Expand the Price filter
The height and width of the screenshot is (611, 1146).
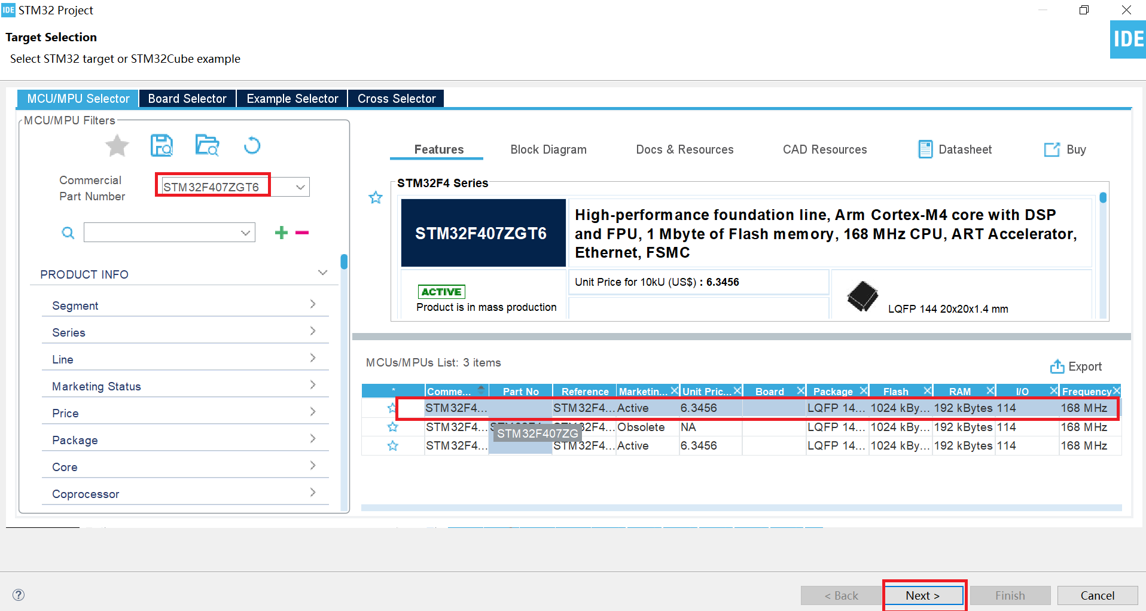313,411
